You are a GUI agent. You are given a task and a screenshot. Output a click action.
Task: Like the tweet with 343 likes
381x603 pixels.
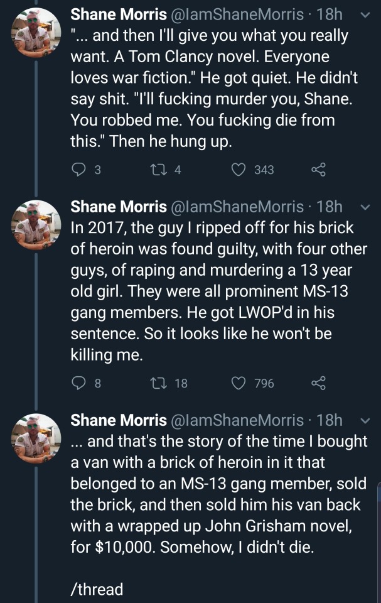point(238,170)
